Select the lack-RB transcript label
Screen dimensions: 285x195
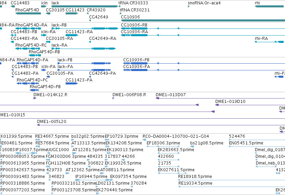click(x=59, y=25)
